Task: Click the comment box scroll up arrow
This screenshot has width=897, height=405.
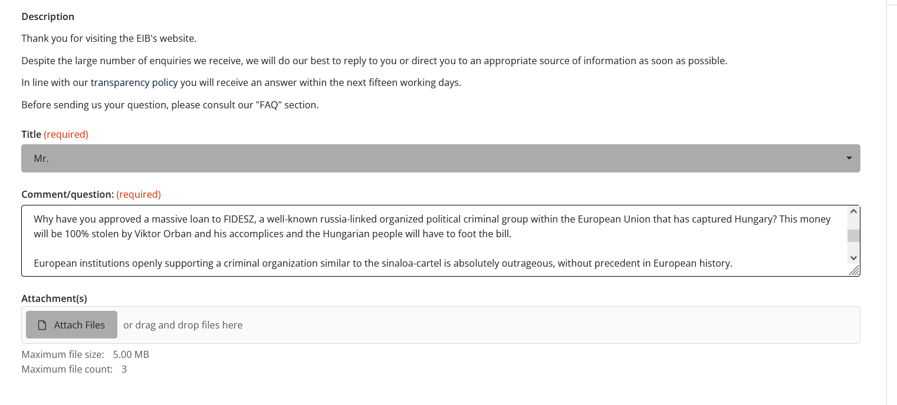Action: tap(853, 211)
